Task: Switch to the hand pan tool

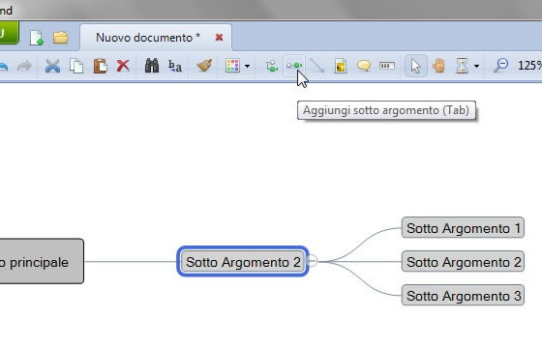Action: [x=438, y=66]
